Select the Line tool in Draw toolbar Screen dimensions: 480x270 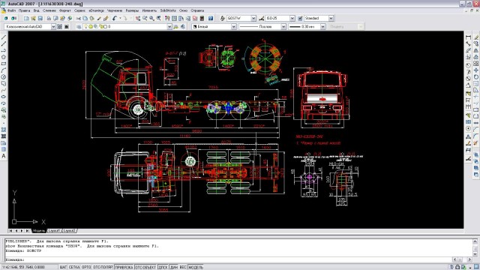(x=3, y=37)
